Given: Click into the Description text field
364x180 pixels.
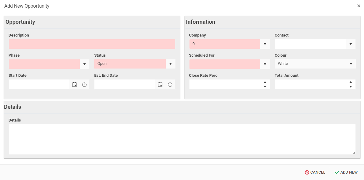Looking at the screenshot, I should click(92, 44).
